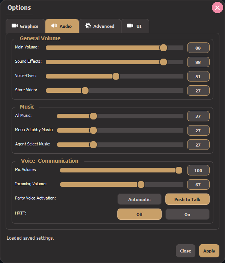
Task: Click the Incoming Volume slider handle
Action: click(x=141, y=184)
